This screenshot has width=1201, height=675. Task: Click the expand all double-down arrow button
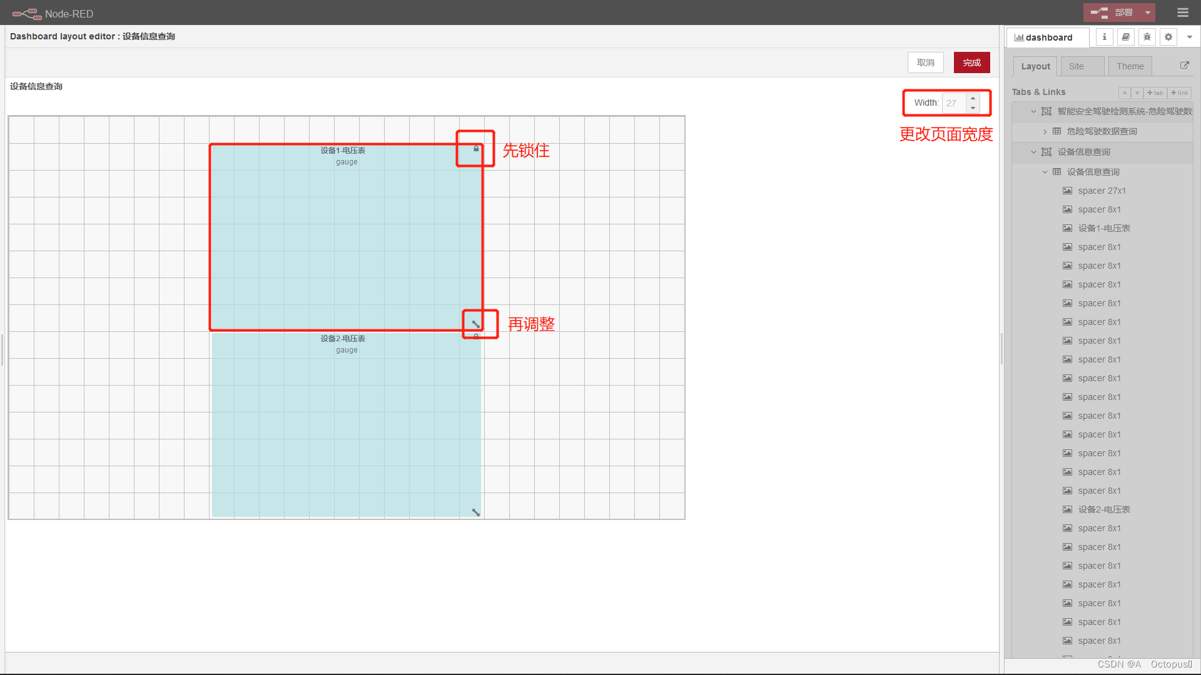[x=1137, y=92]
